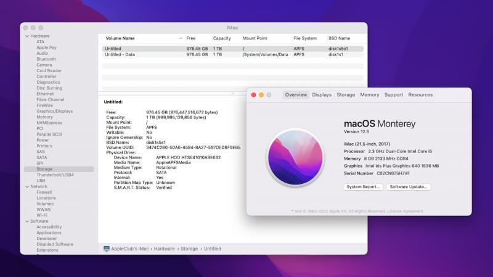Select Developer under Software
The image size is (493, 277).
coord(47,239)
